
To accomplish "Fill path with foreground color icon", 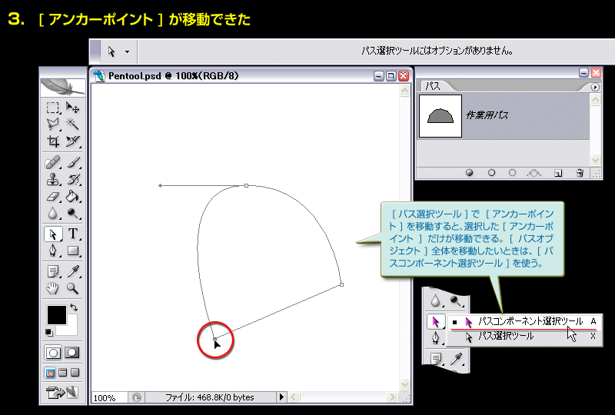I will tap(469, 173).
